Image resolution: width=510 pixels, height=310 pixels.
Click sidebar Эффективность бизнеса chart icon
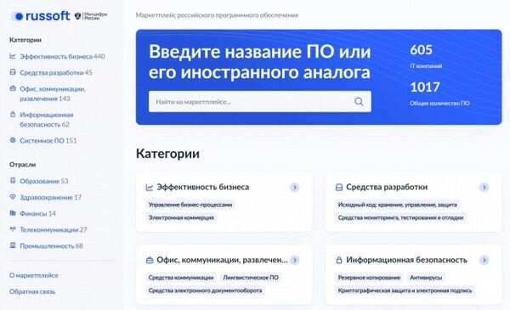(13, 56)
